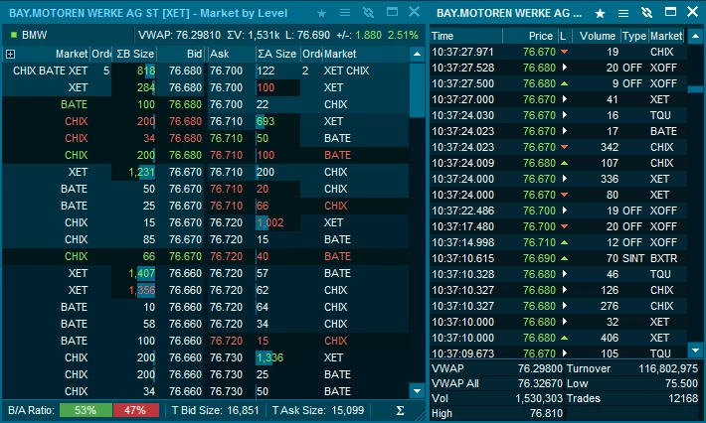The image size is (706, 423).
Task: Click the VWAP All 76.32670 value
Action: [x=540, y=383]
